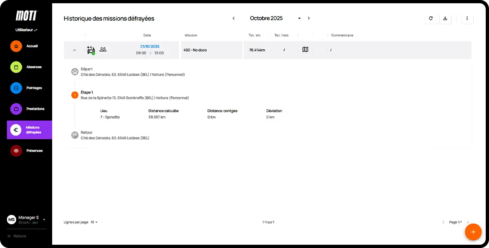The image size is (489, 248).
Task: Collapse the expanded mission 402 details
Action: 75,50
